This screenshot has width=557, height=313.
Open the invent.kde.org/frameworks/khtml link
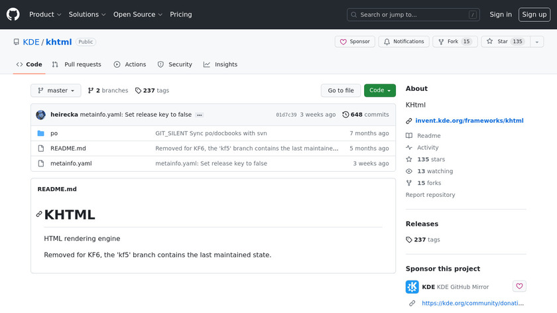pos(469,121)
